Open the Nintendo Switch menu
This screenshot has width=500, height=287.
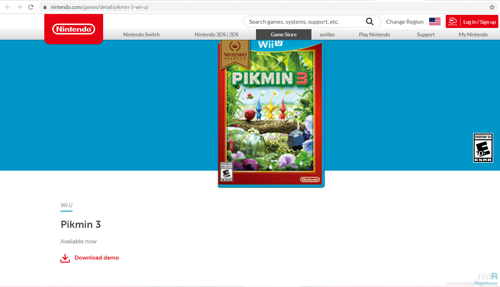pyautogui.click(x=141, y=35)
